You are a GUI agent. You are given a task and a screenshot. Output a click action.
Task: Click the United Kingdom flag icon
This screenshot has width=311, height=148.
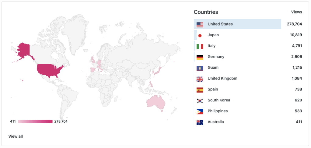tap(200, 79)
